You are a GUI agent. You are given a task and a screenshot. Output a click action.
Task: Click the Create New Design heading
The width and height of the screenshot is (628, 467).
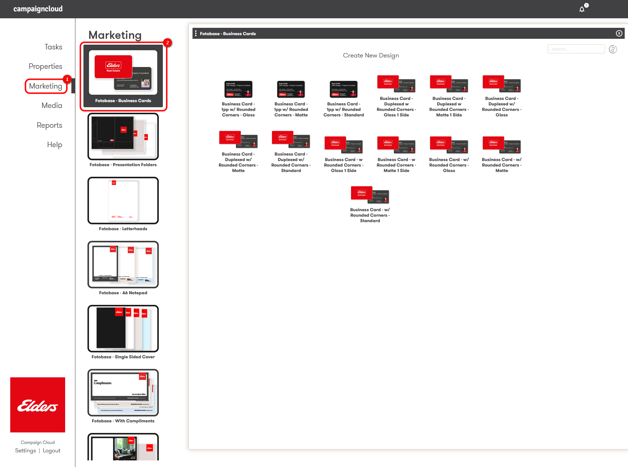371,55
